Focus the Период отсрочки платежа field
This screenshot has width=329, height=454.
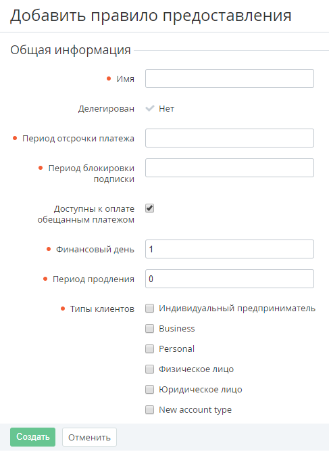click(230, 138)
